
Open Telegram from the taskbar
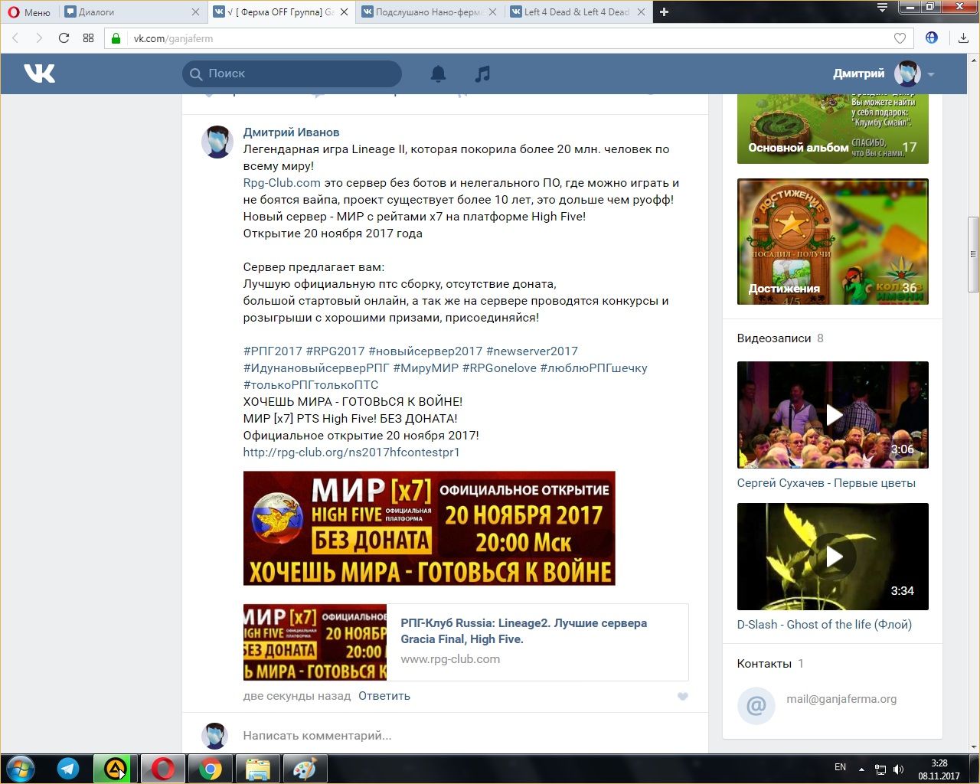coord(68,769)
